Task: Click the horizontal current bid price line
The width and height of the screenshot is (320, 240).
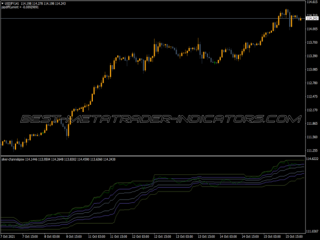Action: [153, 19]
